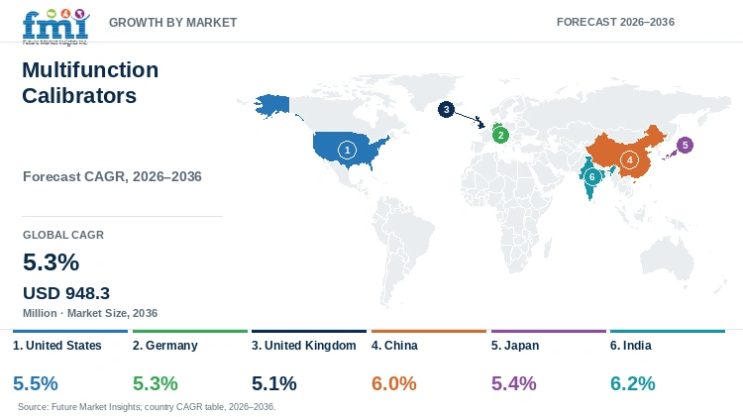Click the FMI logo
The image size is (743, 417).
(x=55, y=27)
